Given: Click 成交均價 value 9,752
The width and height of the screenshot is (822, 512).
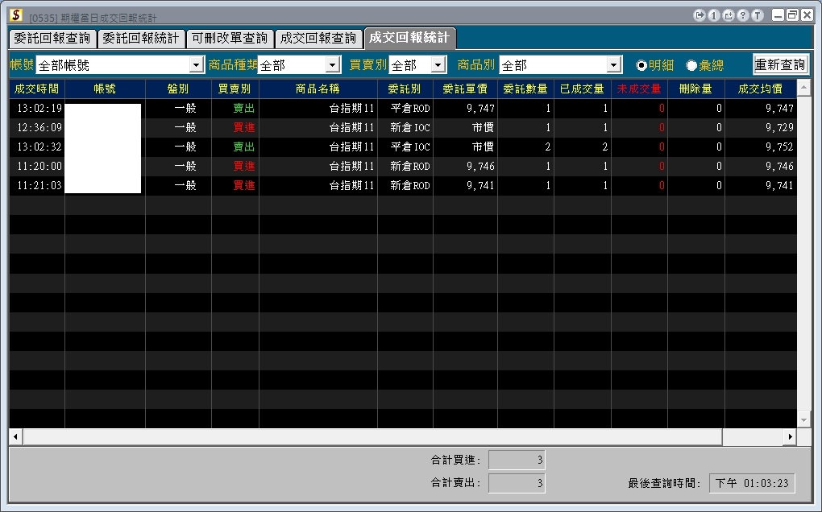Looking at the screenshot, I should (x=779, y=147).
